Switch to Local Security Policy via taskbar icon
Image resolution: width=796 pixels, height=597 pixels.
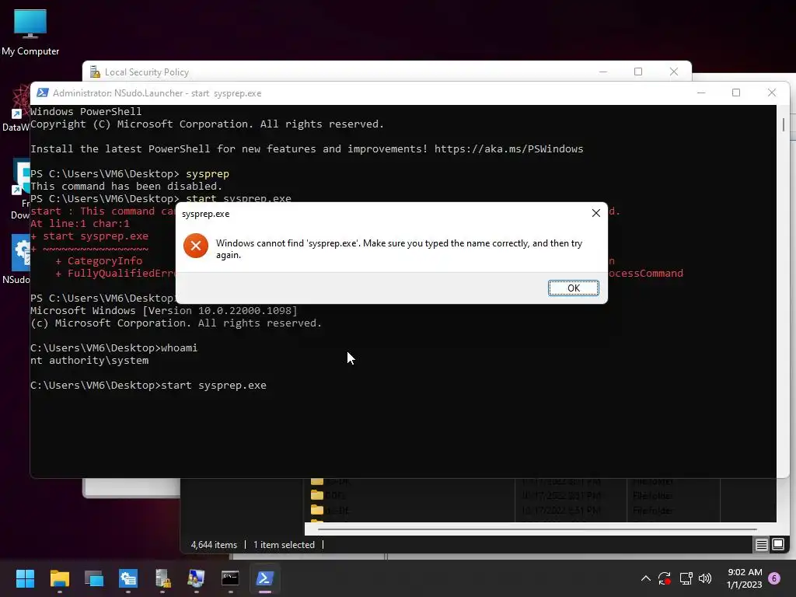pyautogui.click(x=162, y=578)
